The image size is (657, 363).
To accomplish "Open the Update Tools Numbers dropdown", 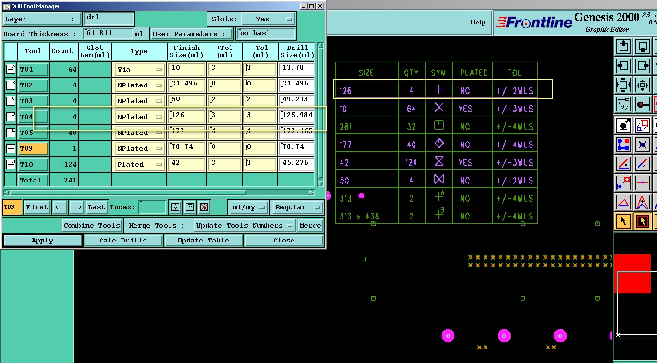I will coord(244,225).
